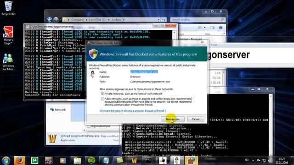
Task: Click the ArcEmu breadcrumb segment
Action: pyautogui.click(x=116, y=20)
